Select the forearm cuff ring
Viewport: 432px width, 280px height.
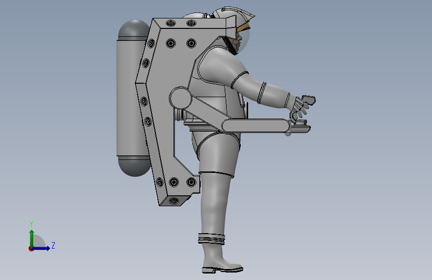(262, 93)
